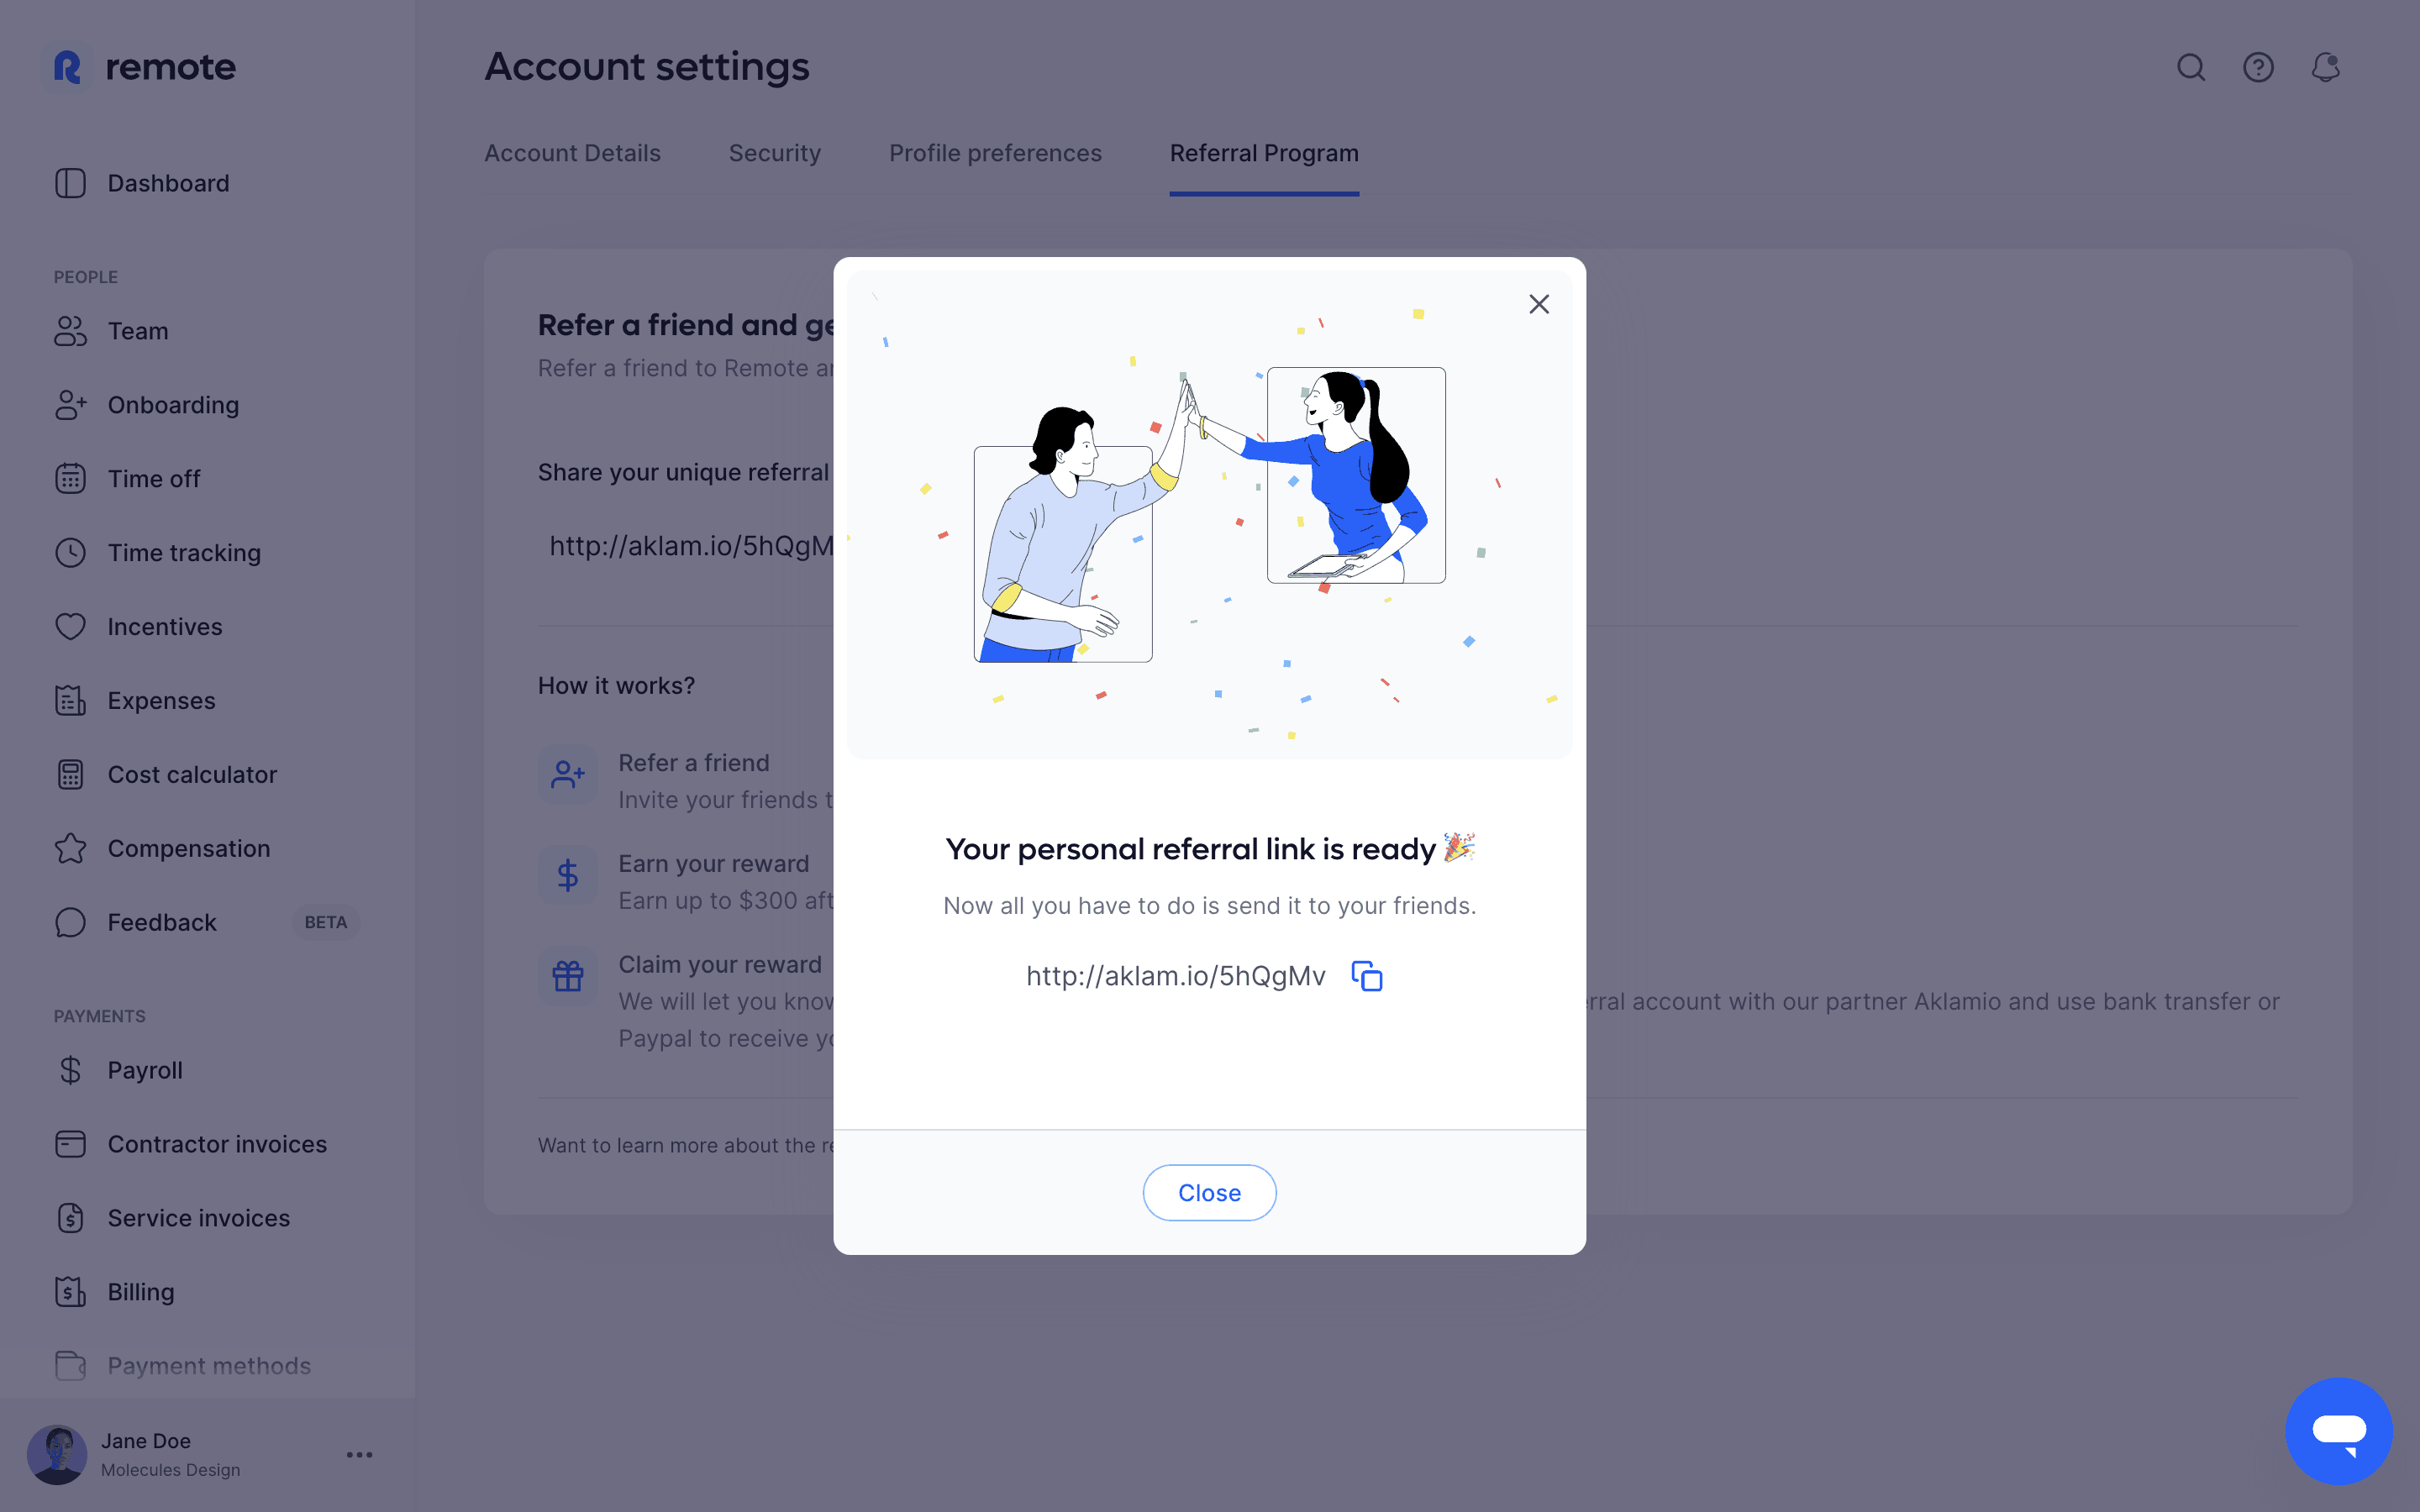Open Contractor invoices in the sidebar
Viewport: 2420px width, 1512px height.
(x=217, y=1144)
